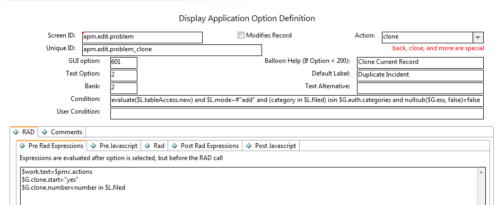Click the diamond icon on Pre Javascript tab

(x=93, y=146)
